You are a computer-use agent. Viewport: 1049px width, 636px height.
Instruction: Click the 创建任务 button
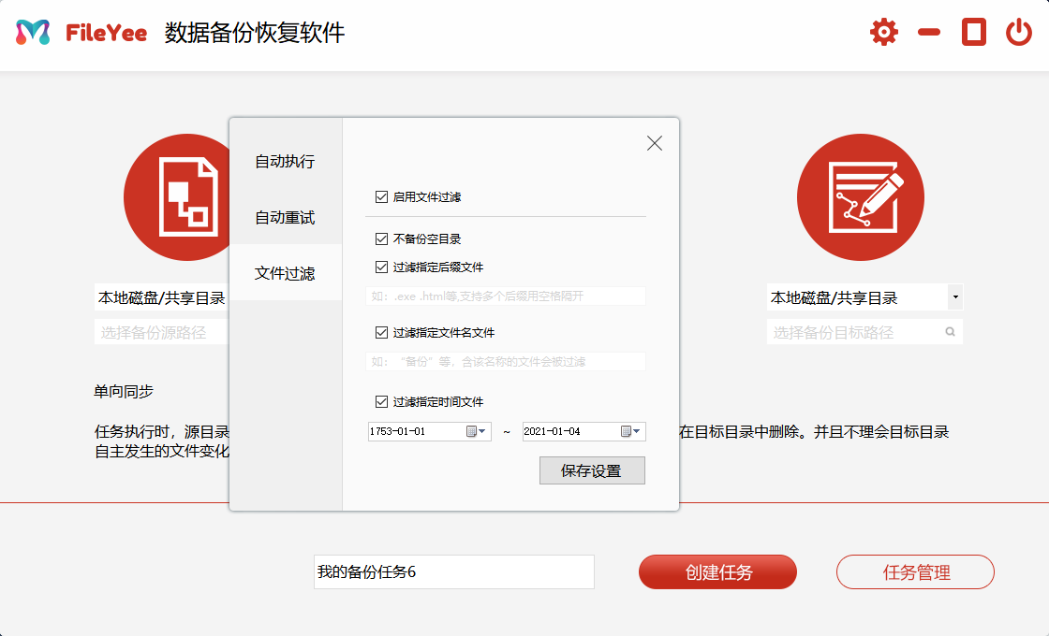pos(717,571)
